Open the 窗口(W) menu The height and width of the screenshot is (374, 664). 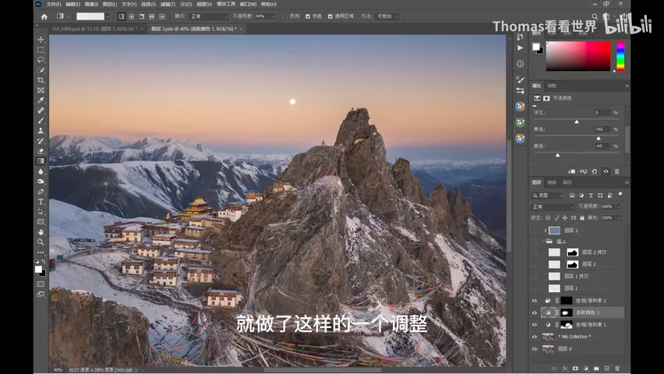(248, 4)
